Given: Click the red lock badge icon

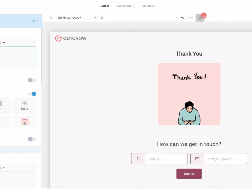Looking at the screenshot, I should (204, 15).
